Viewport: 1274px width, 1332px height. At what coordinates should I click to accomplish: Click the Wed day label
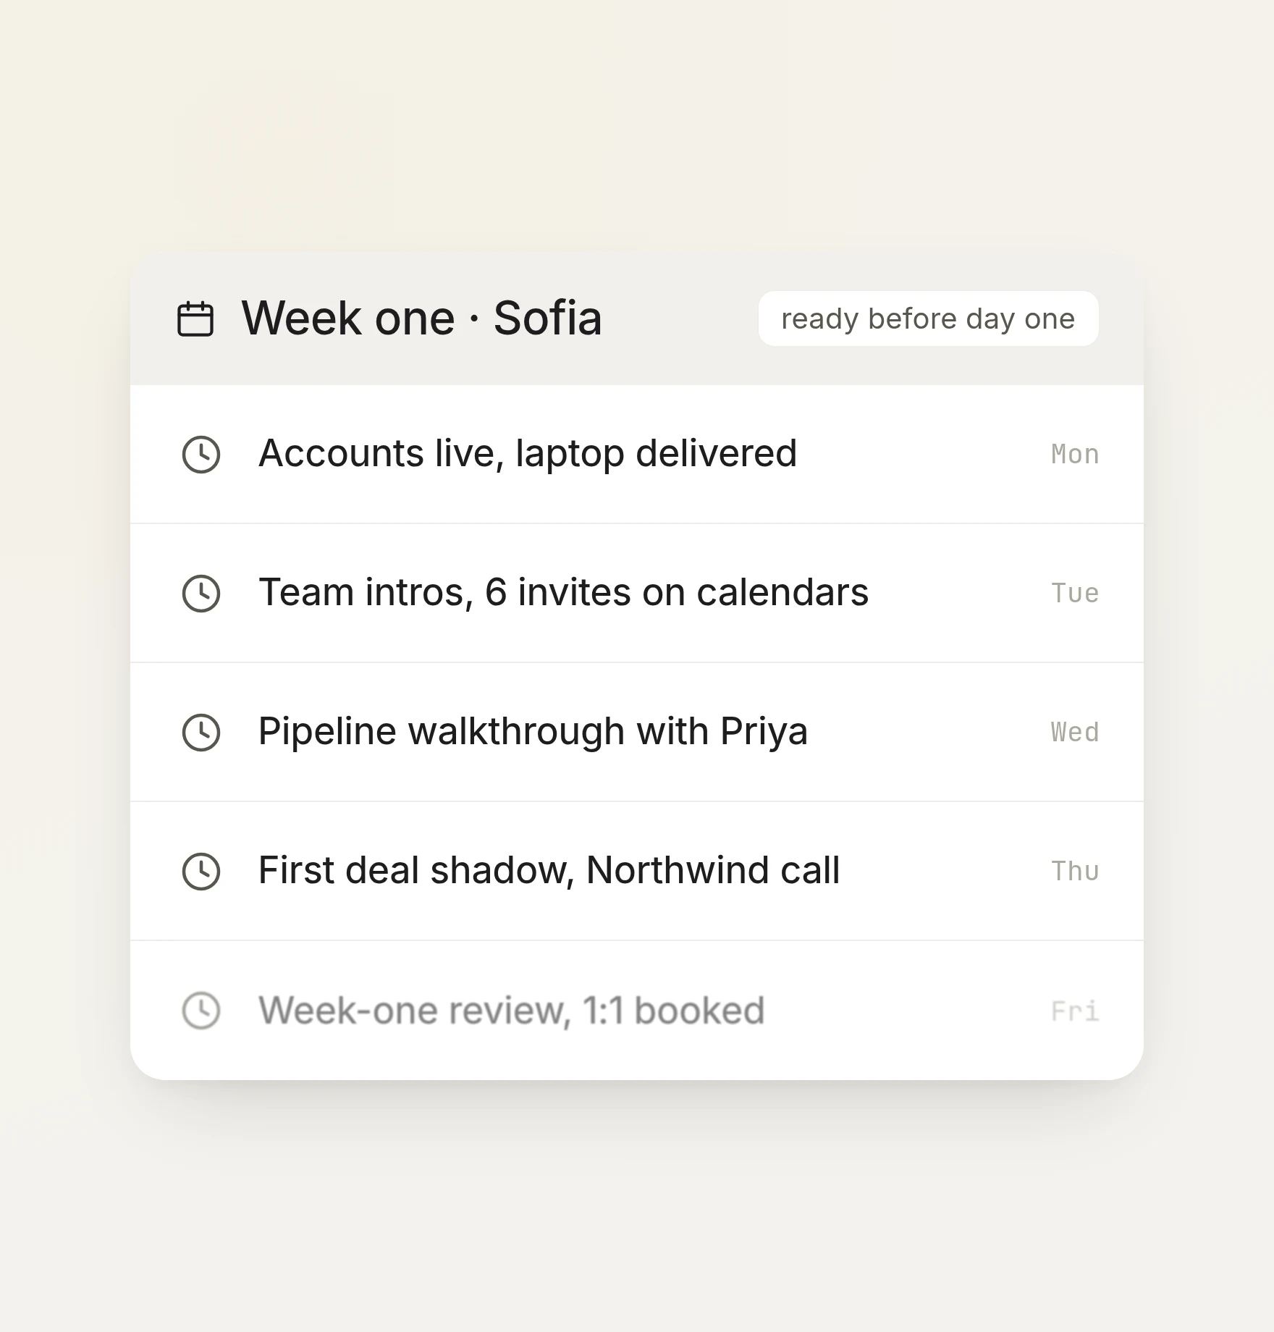[1075, 733]
